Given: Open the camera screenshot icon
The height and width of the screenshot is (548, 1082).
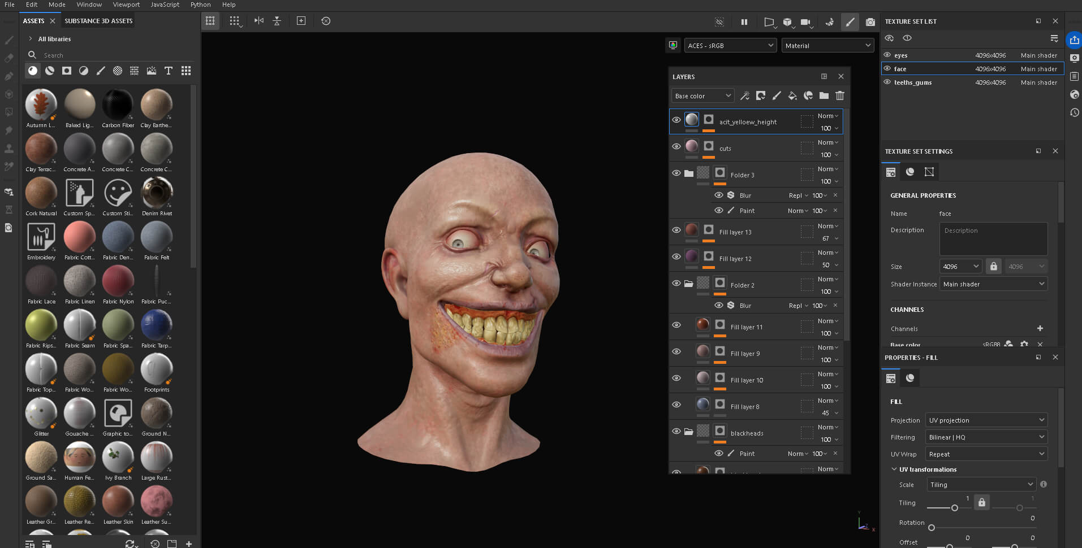Looking at the screenshot, I should [x=870, y=22].
